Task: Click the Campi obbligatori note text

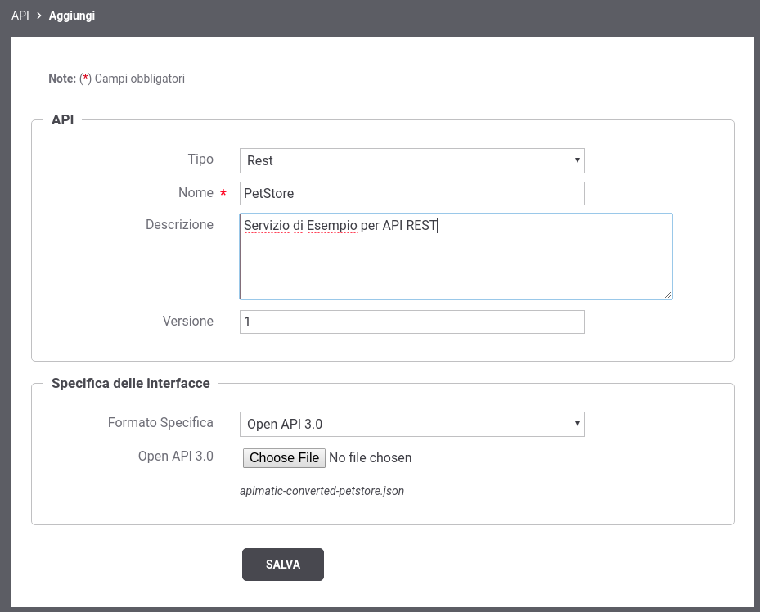Action: pos(140,79)
